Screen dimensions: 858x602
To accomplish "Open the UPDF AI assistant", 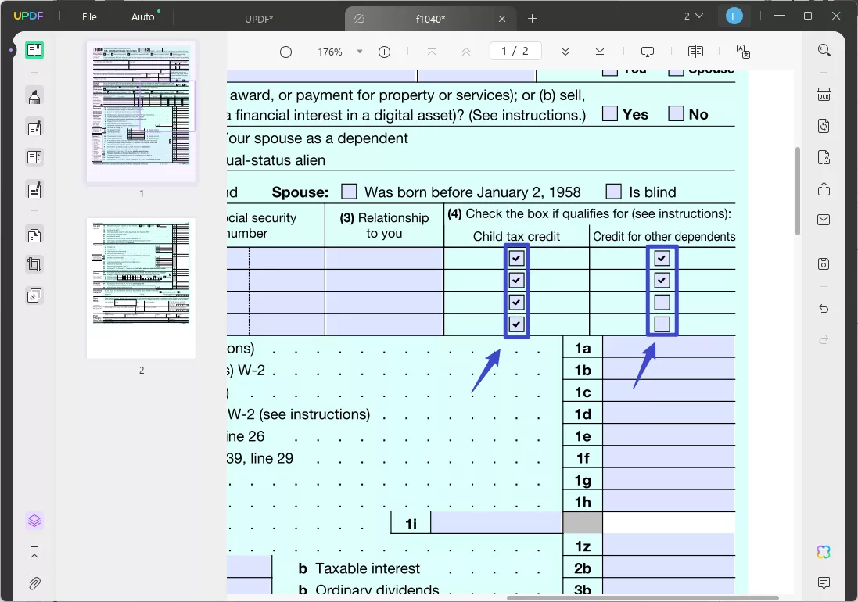I will coord(824,552).
